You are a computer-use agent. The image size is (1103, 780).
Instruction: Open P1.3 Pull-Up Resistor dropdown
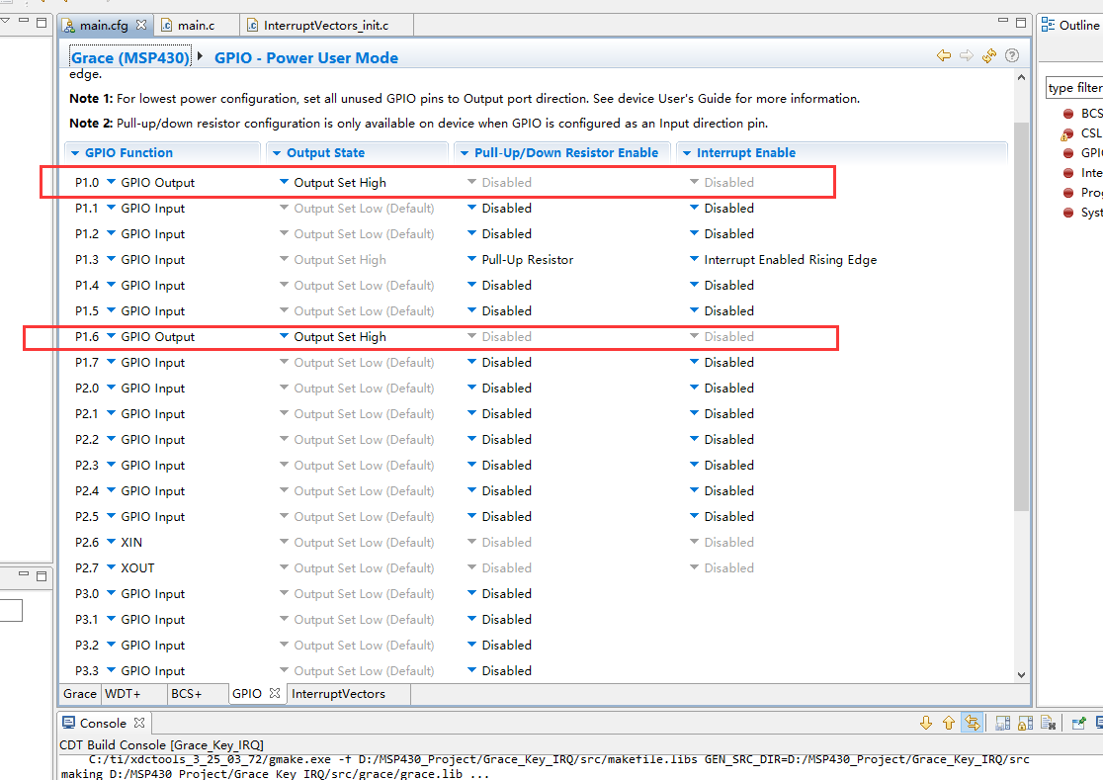pyautogui.click(x=472, y=259)
